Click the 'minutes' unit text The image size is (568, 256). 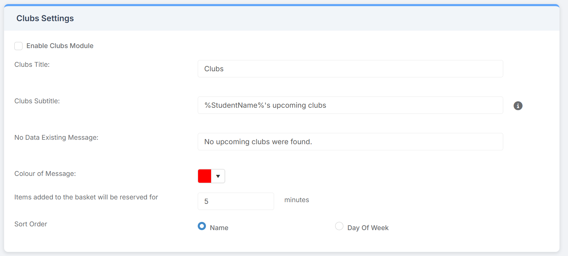tap(297, 200)
